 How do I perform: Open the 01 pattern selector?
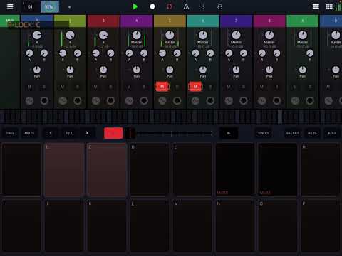(30, 6)
